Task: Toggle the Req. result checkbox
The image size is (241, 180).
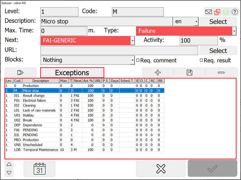Action: click(x=201, y=60)
